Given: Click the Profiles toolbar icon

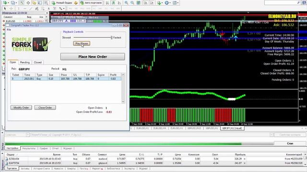Looking at the screenshot, I should tap(13, 3).
